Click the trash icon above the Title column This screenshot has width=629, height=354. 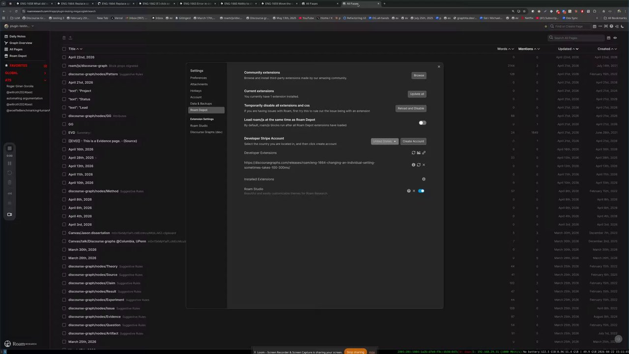tap(64, 38)
